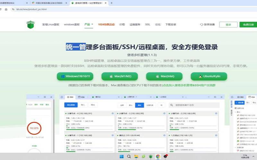257x160 pixels.
Task: Click the 测试 filter tab in preview
Action: (x=139, y=105)
